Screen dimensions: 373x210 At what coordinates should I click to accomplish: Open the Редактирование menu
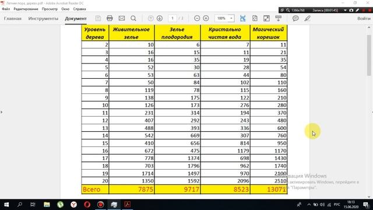(26, 9)
